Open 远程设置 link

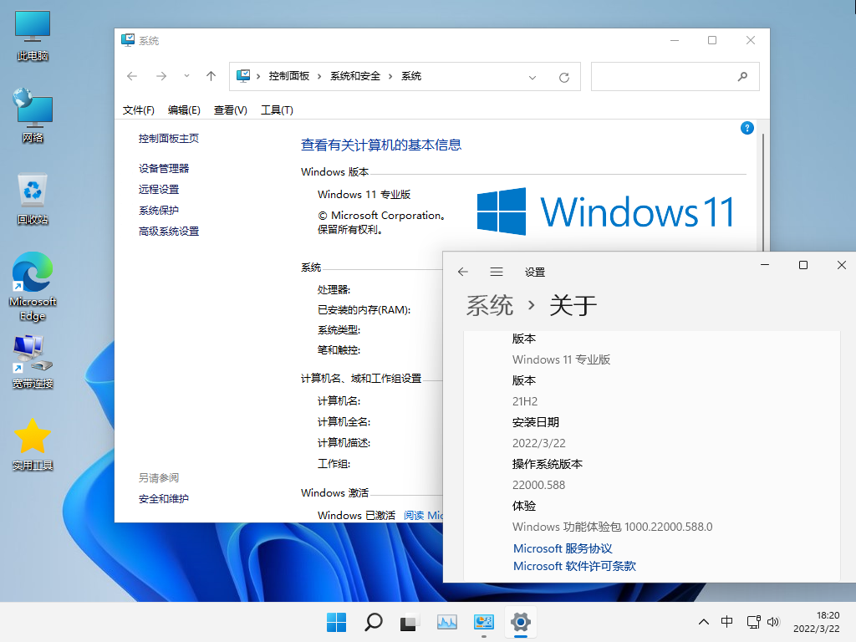coord(159,190)
